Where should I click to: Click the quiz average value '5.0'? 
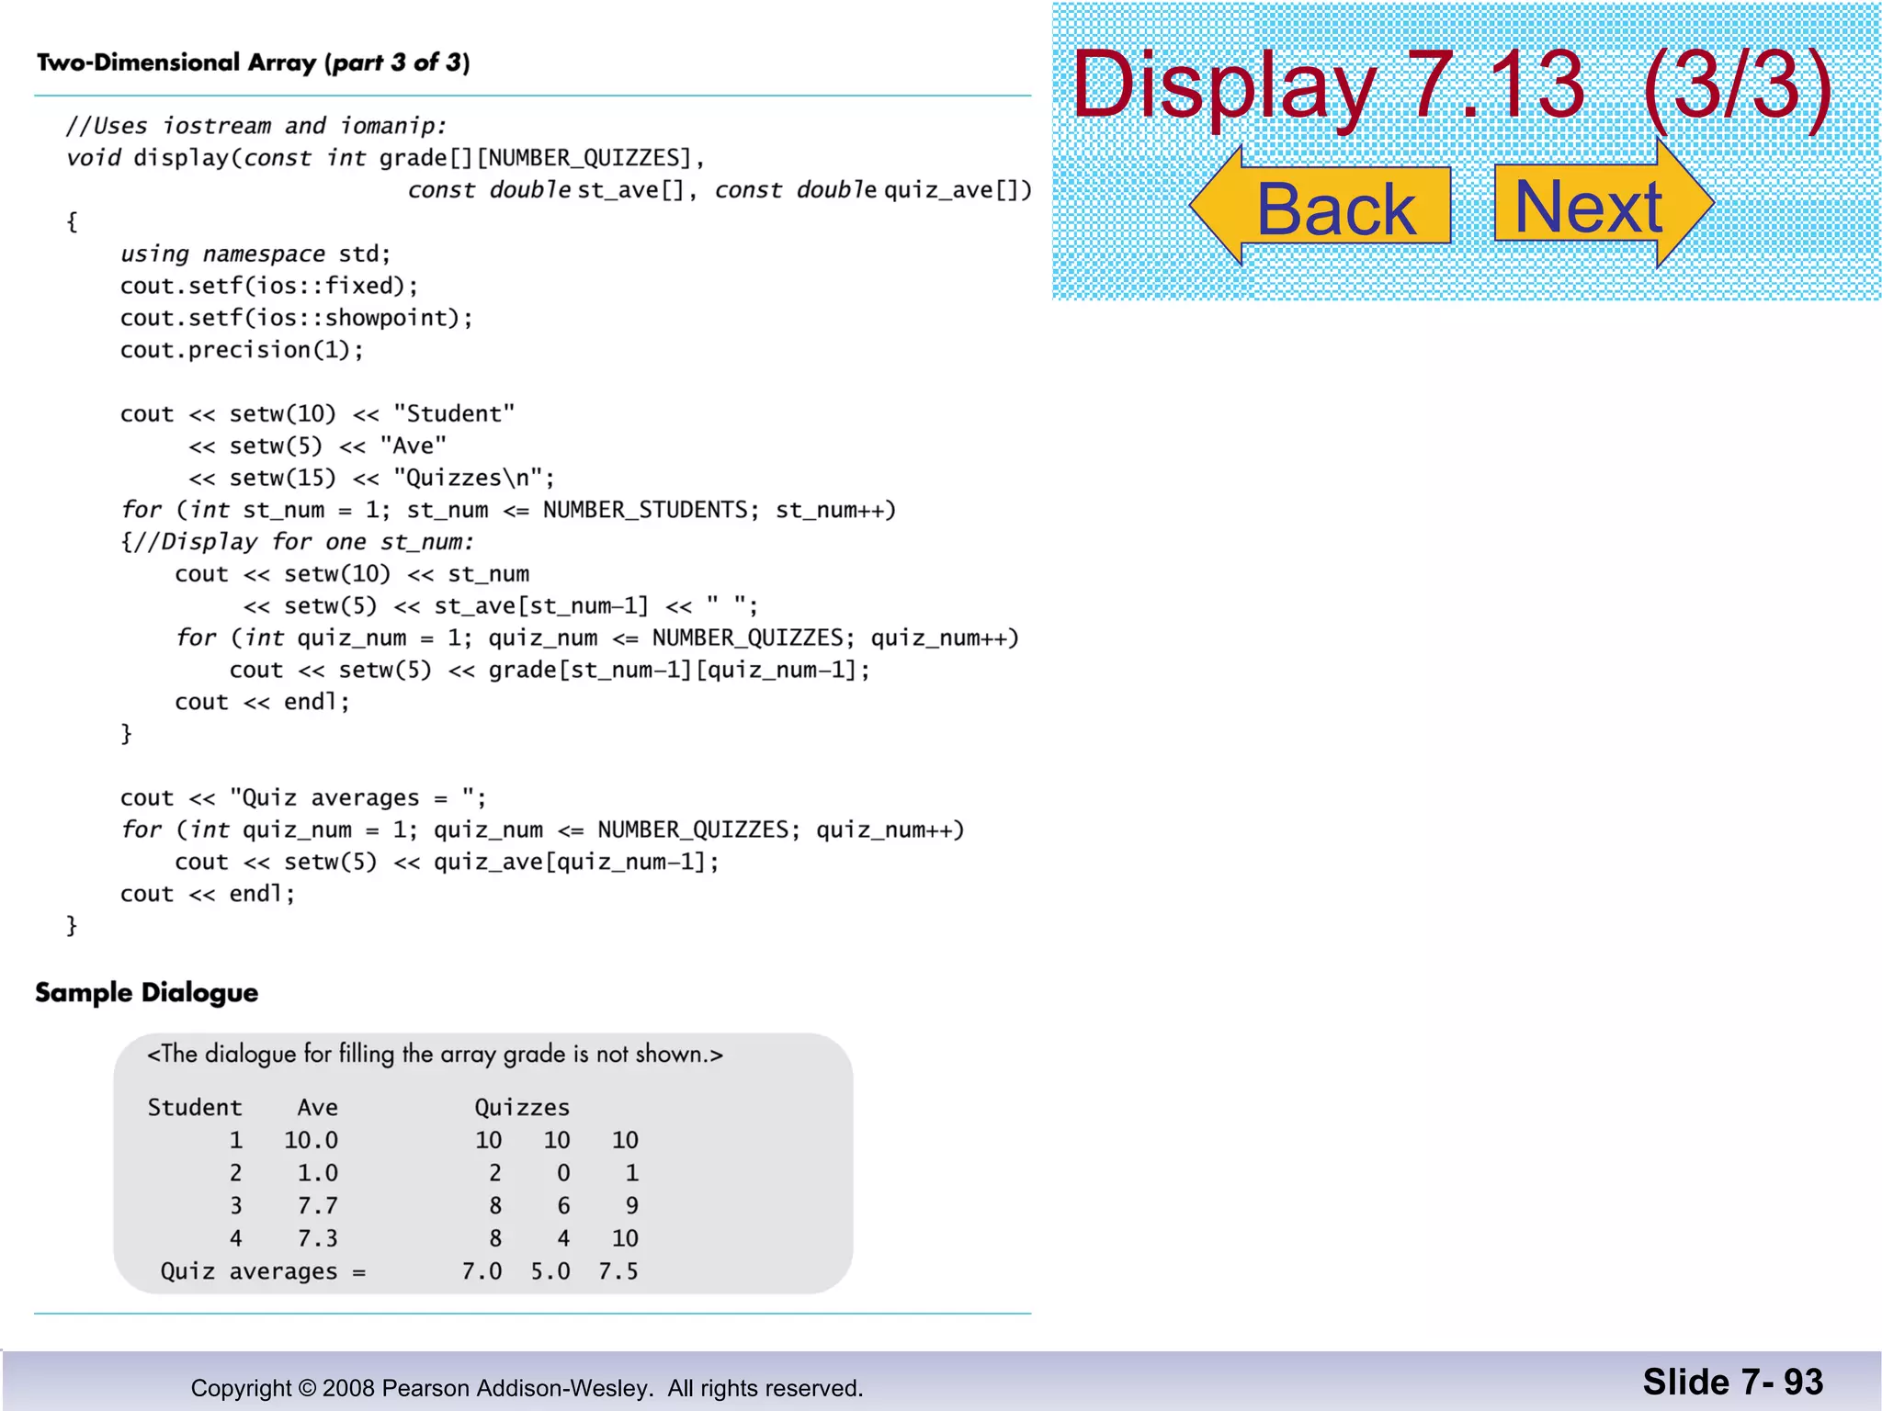pyautogui.click(x=550, y=1271)
